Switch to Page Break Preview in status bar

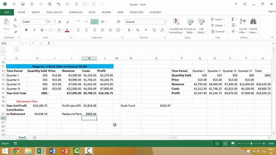click(233, 144)
